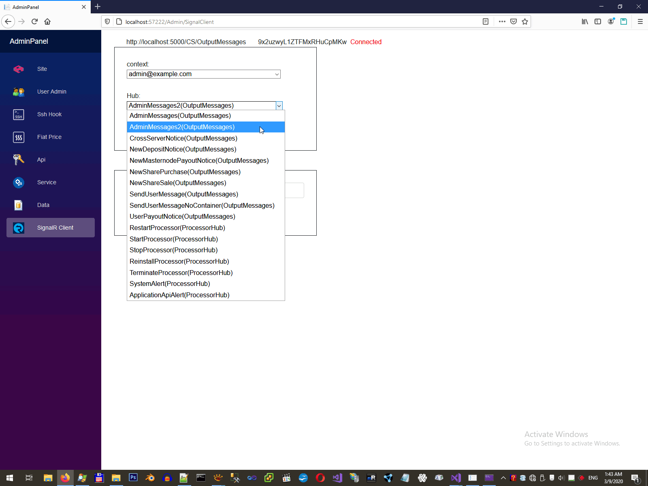Click the Fiat Price icon
The height and width of the screenshot is (486, 648).
[19, 137]
